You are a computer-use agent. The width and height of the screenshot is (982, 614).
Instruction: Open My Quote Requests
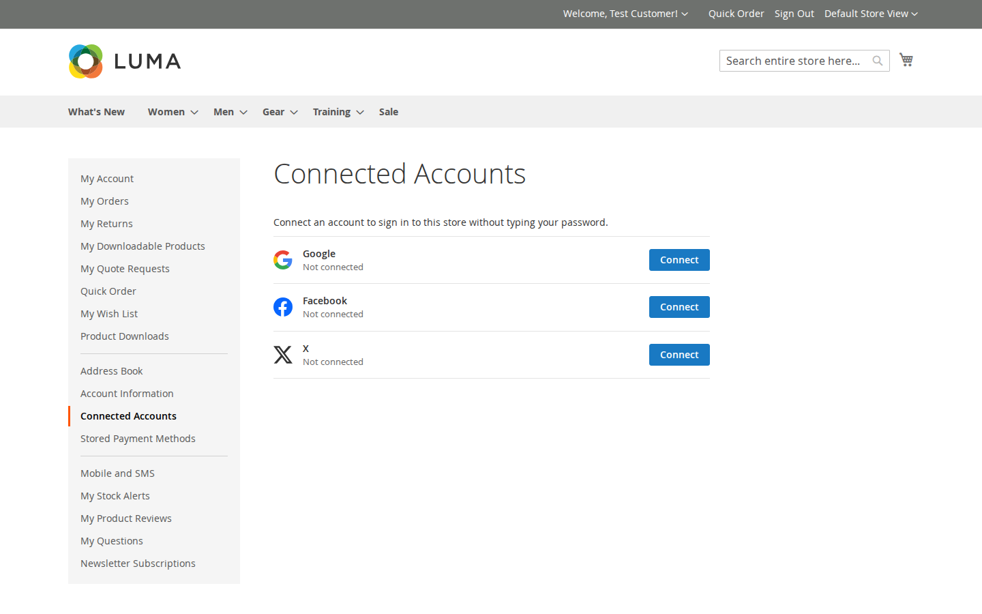[125, 269]
